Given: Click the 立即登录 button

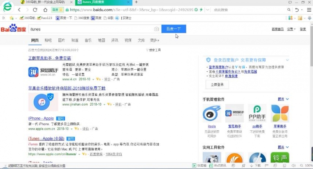Looking at the screenshot, I should tap(217, 84).
